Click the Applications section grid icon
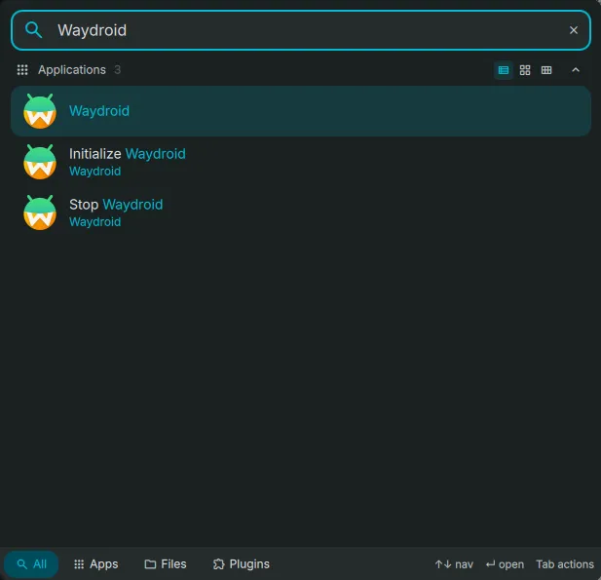This screenshot has height=580, width=601. pyautogui.click(x=22, y=70)
